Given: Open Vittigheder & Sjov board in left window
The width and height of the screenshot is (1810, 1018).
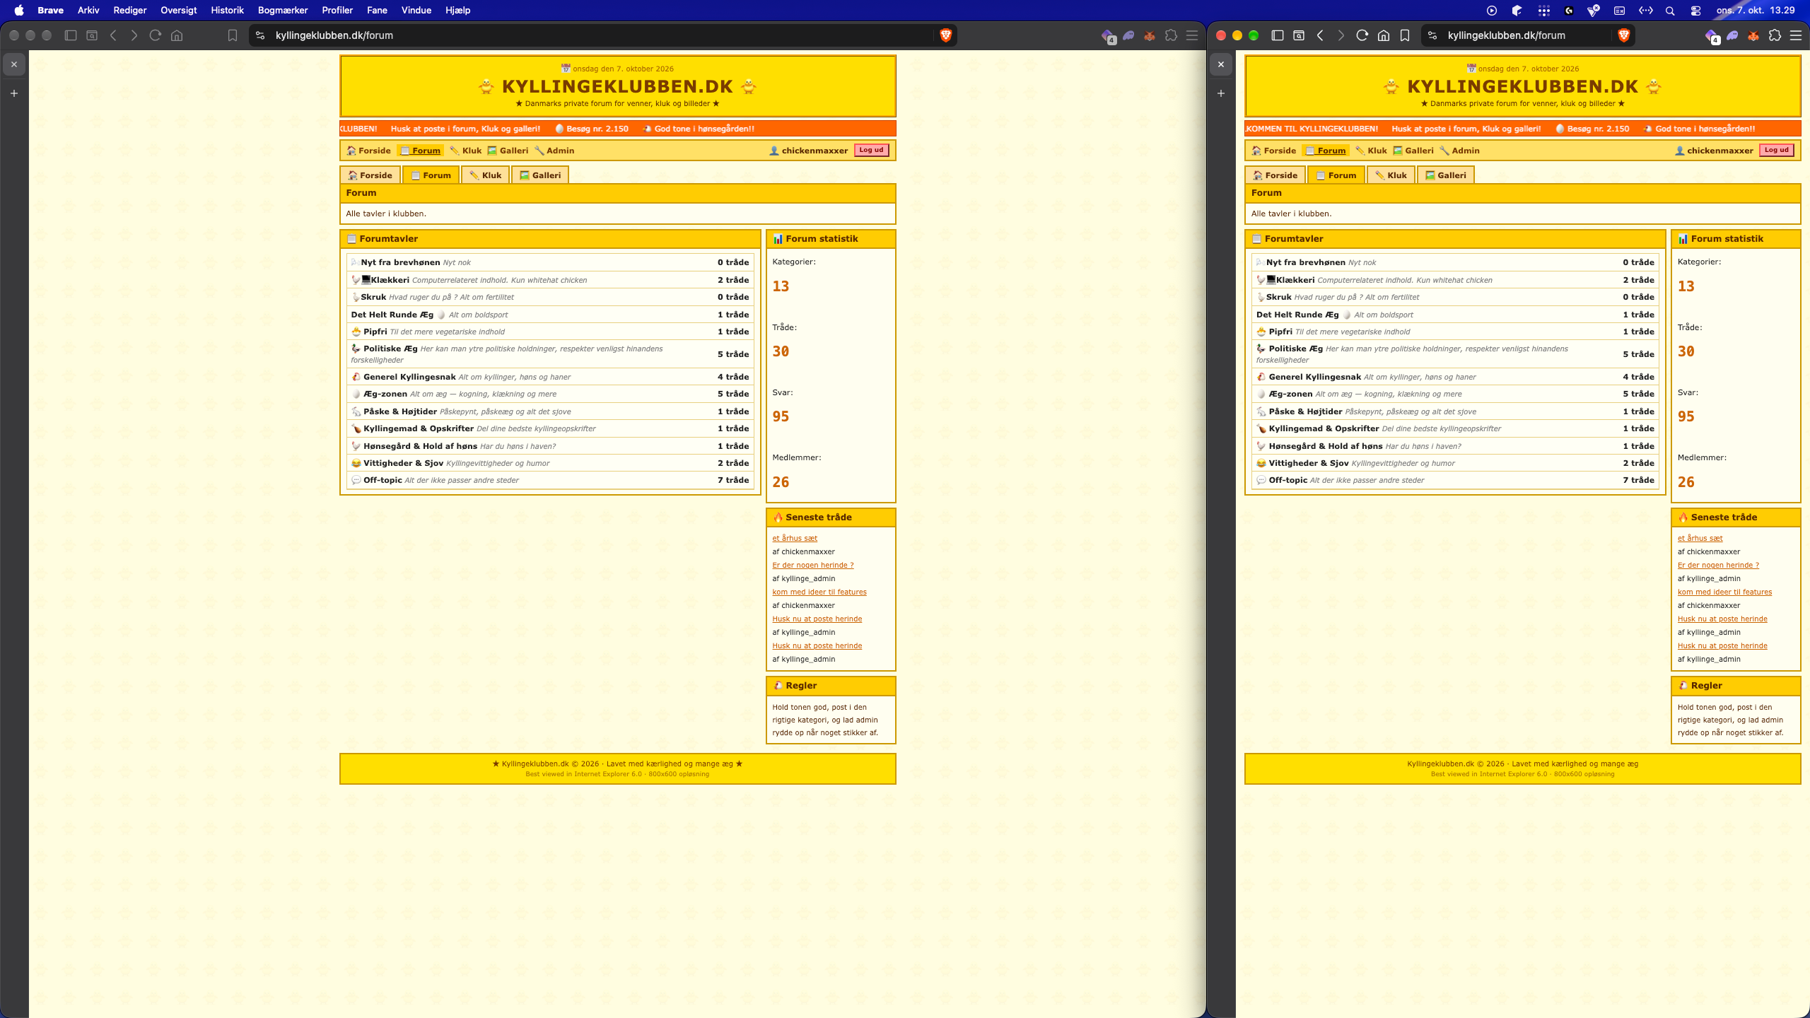Looking at the screenshot, I should [403, 463].
